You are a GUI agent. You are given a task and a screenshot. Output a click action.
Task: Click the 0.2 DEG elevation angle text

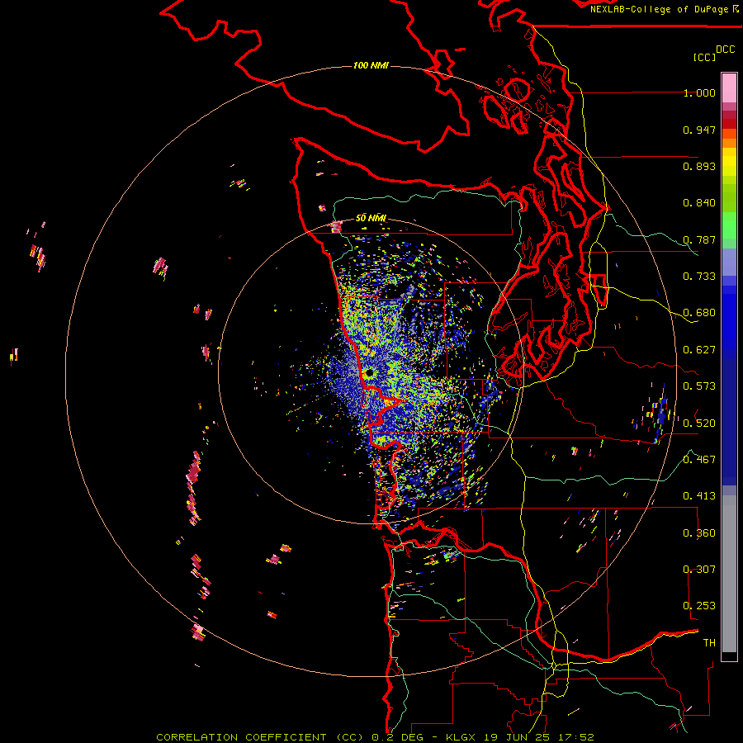398,737
